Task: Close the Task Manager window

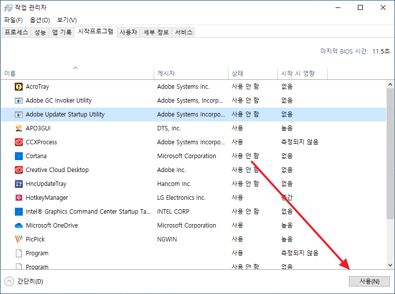Action: point(383,7)
